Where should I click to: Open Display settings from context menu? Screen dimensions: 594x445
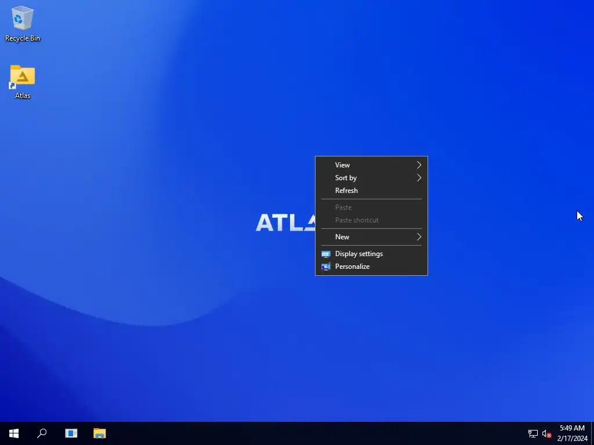coord(371,254)
